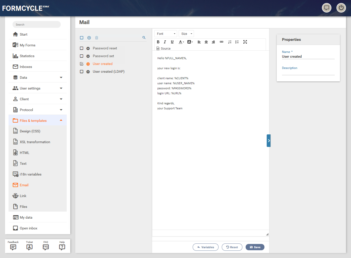Image resolution: width=351 pixels, height=258 pixels.
Task: Open the Font dropdown
Action: [166, 34]
